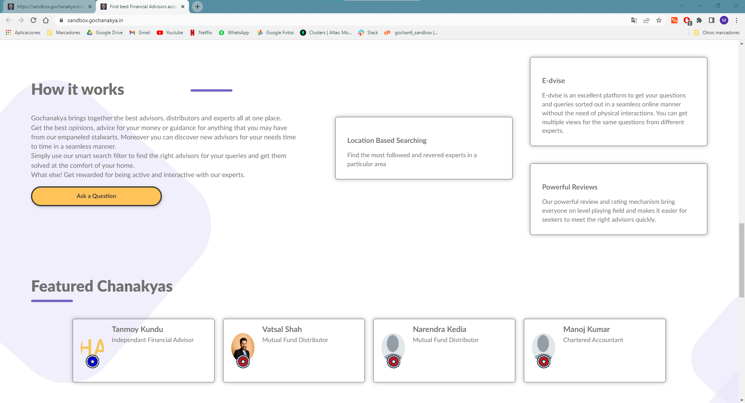Share this page using the share icon
Screen dimensions: 745x403
point(646,20)
